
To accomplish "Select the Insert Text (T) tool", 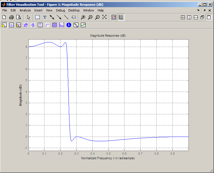I will (45, 17).
